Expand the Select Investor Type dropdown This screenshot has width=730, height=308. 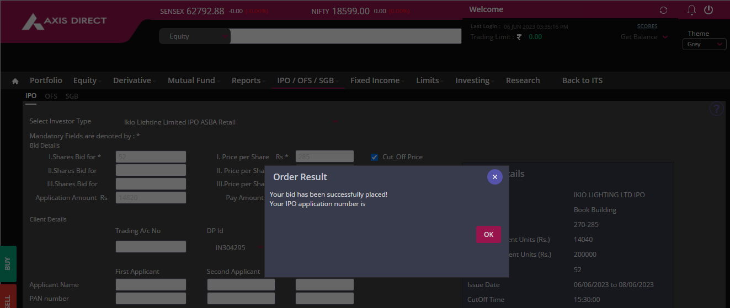click(230, 122)
